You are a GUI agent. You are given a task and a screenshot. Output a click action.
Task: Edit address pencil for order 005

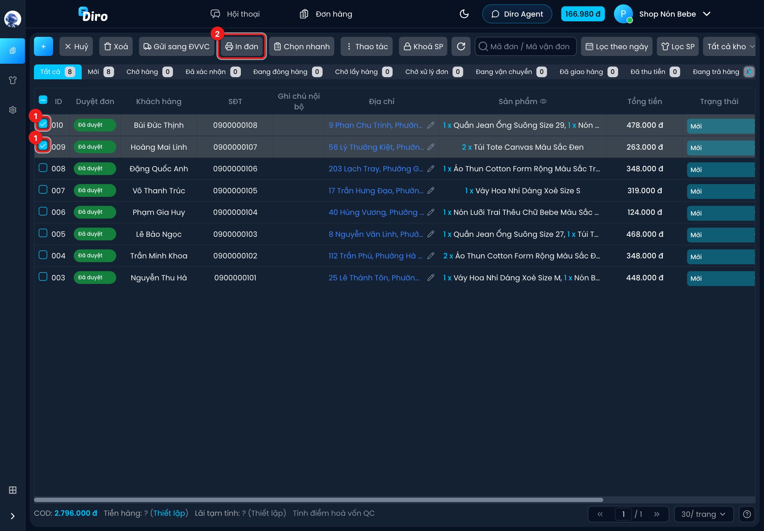tap(431, 234)
